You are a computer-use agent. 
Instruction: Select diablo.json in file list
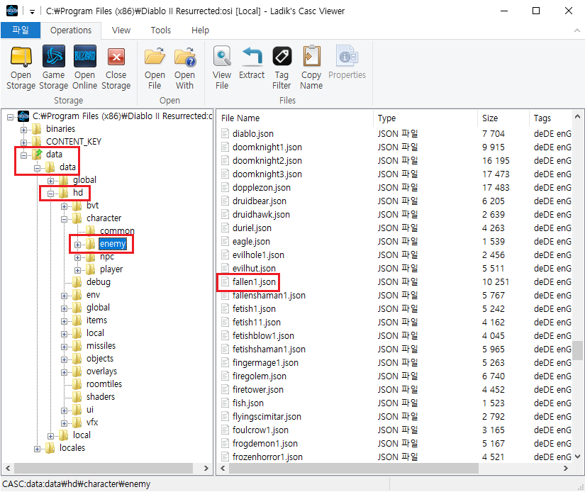click(x=253, y=133)
